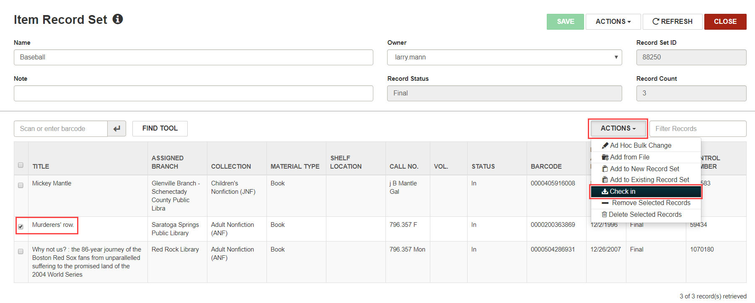Collapse the ACTIONS dropdown above the table
The height and width of the screenshot is (303, 755).
tap(618, 128)
